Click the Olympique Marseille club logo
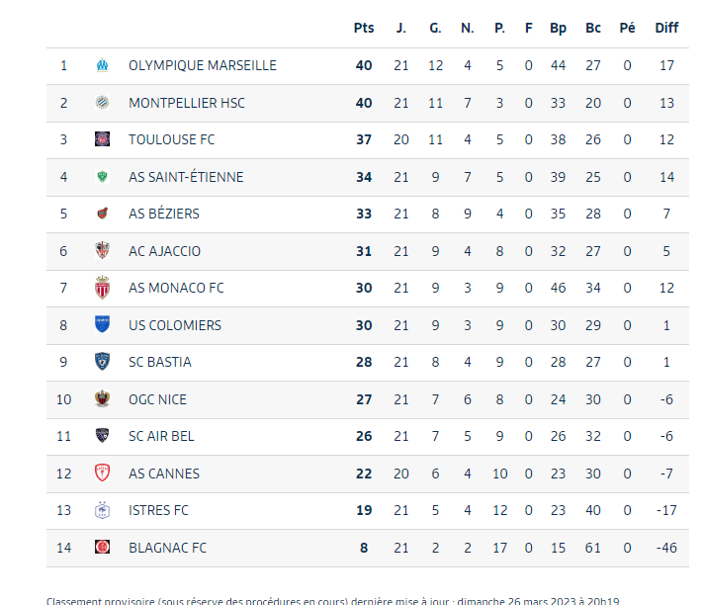The height and width of the screenshot is (605, 704). tap(102, 65)
